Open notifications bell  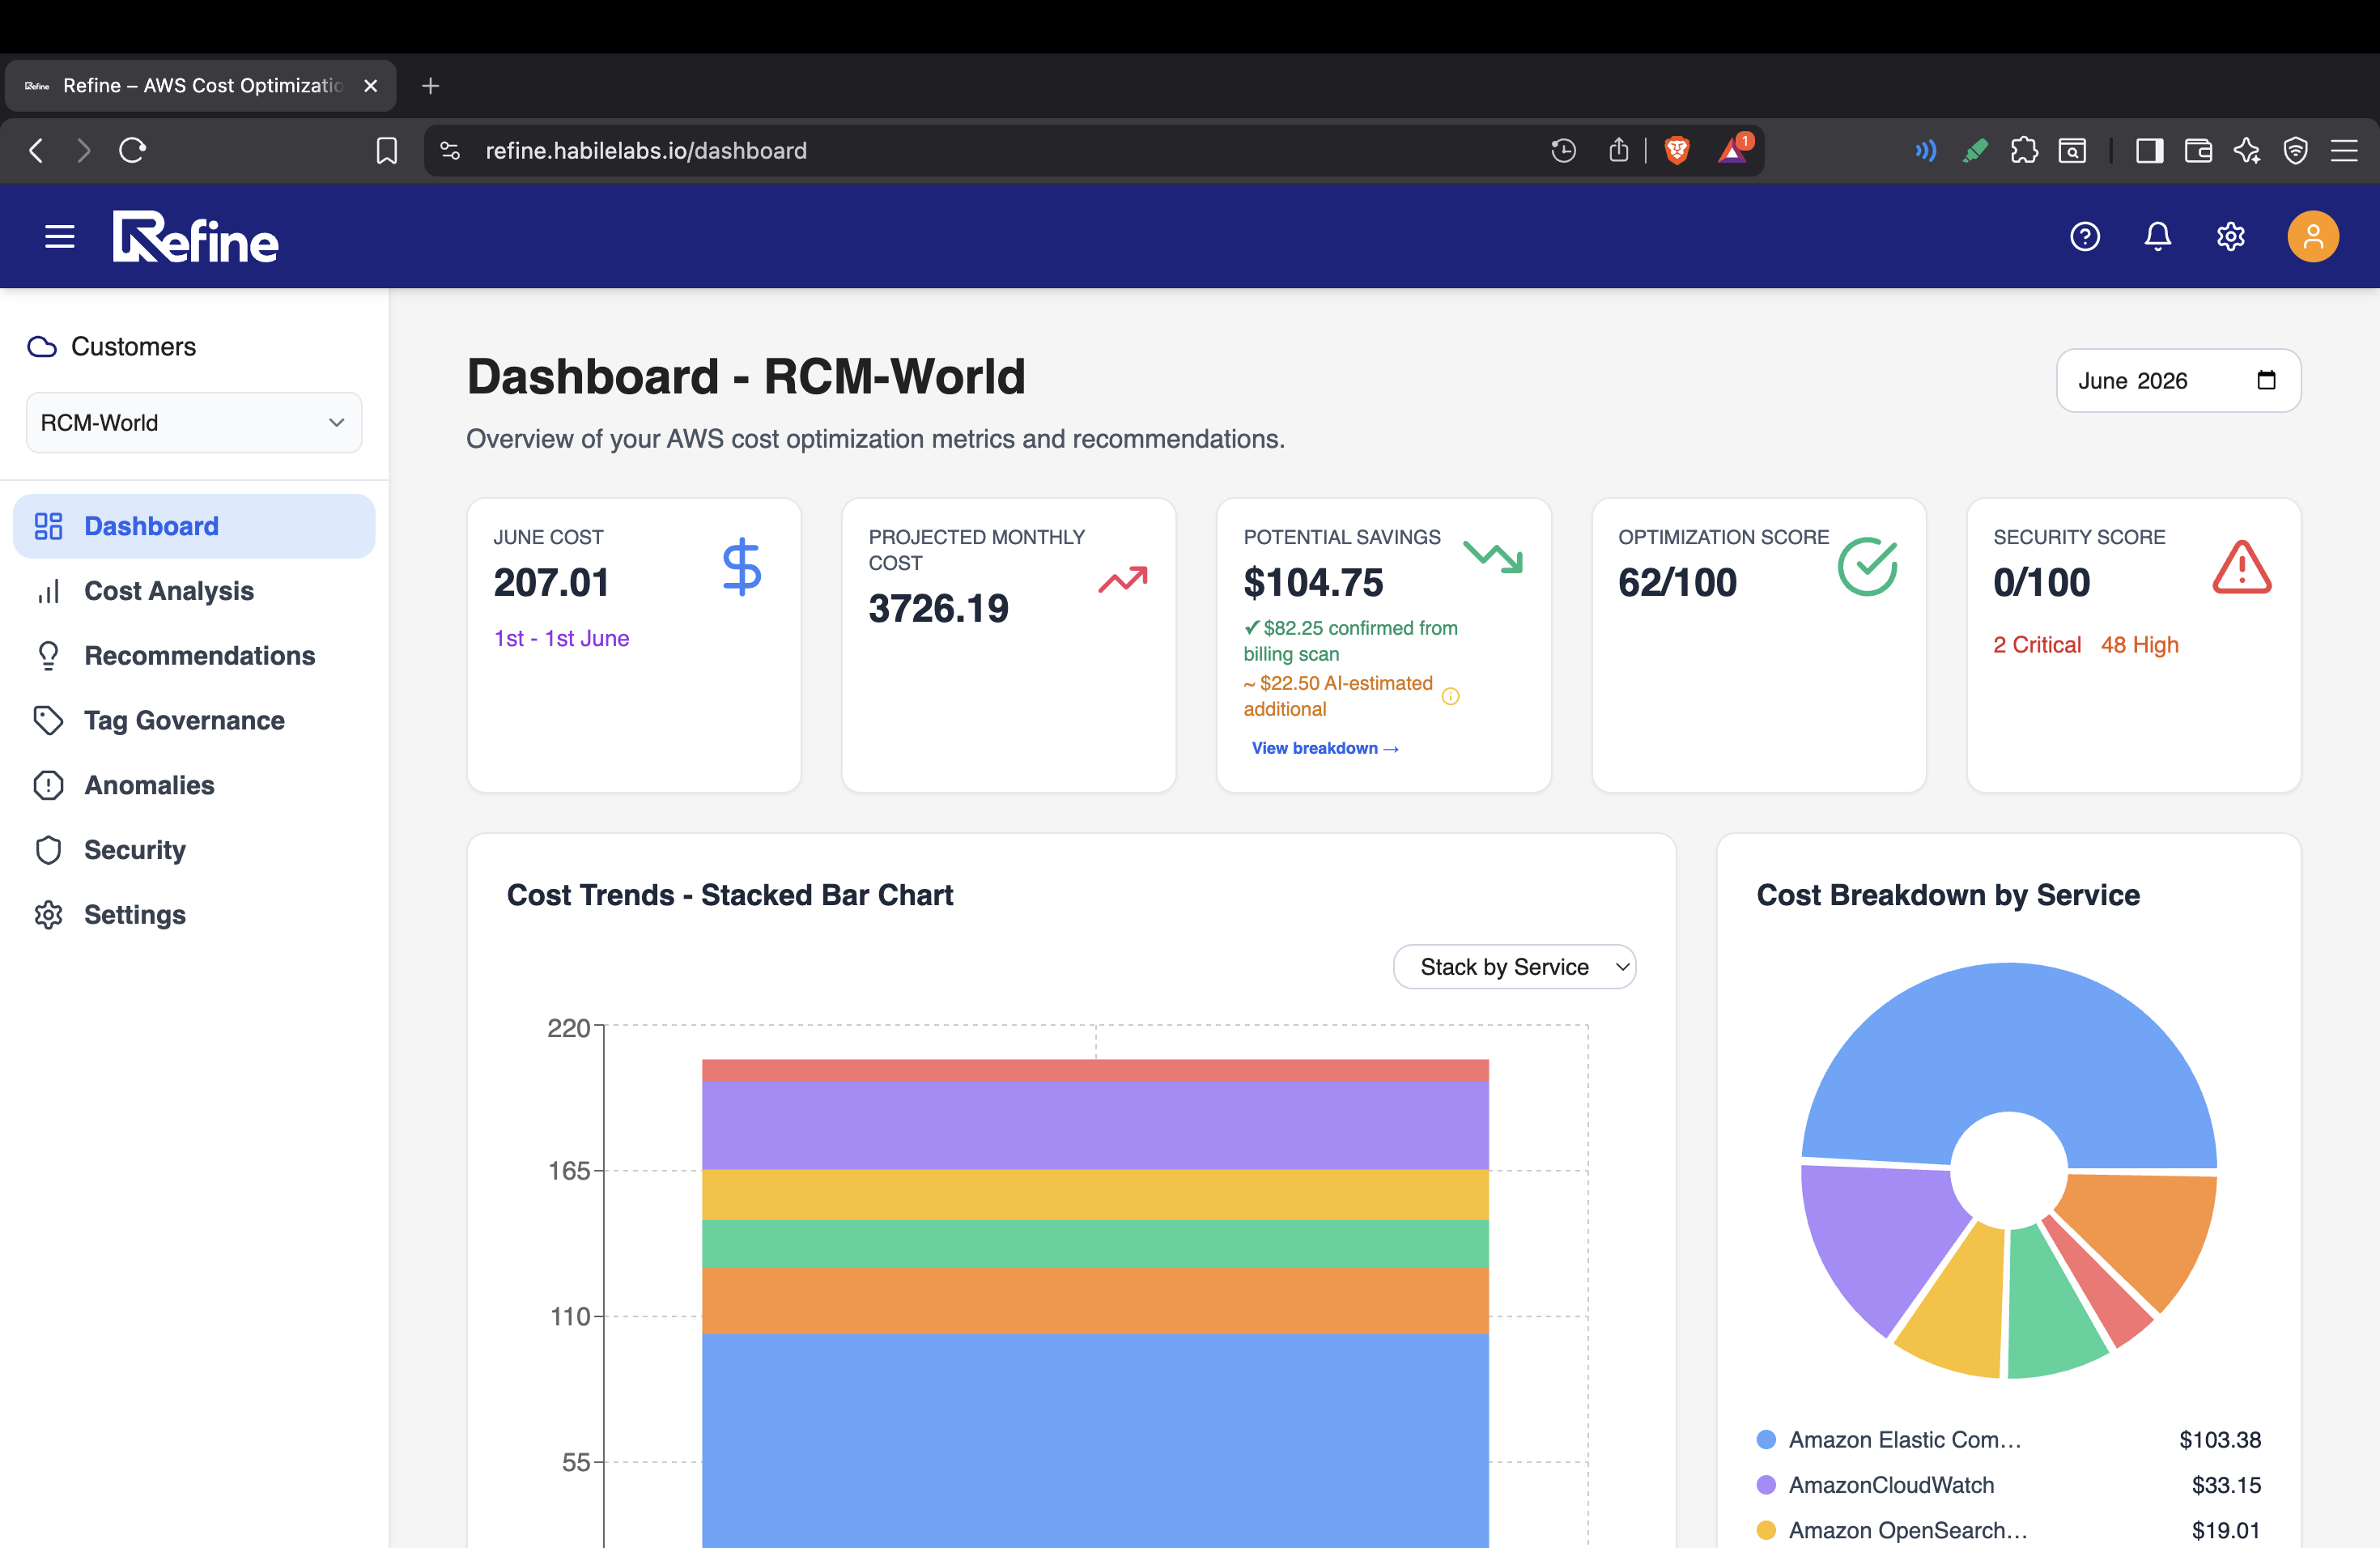(x=2157, y=237)
